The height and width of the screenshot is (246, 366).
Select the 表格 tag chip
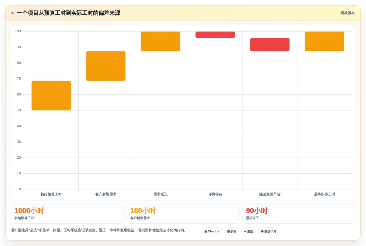[232, 231]
